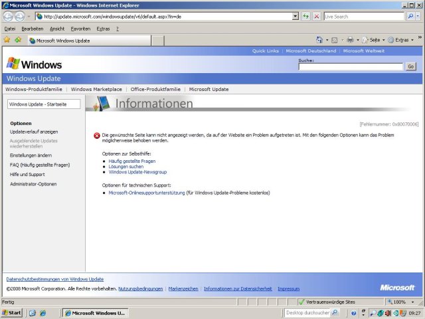
Task: Open Updateverlauf anzeigen
Action: click(34, 132)
